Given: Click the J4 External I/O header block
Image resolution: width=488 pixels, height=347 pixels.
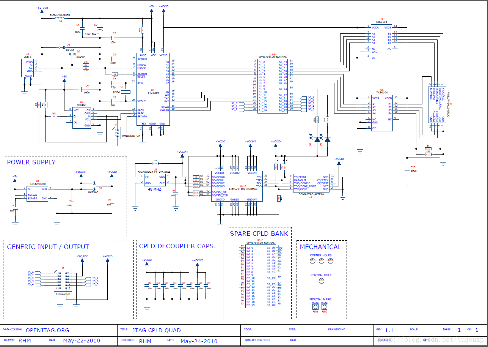Looking at the screenshot, I should click(x=63, y=281).
